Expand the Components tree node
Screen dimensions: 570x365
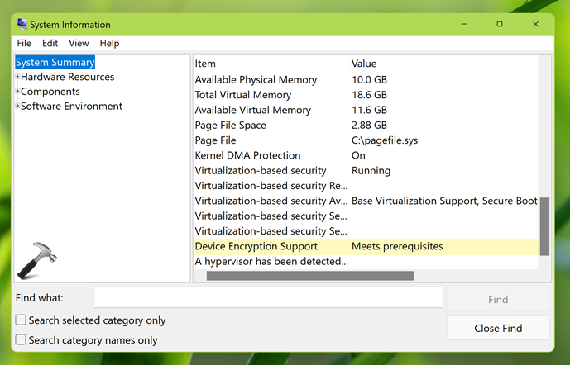(17, 92)
